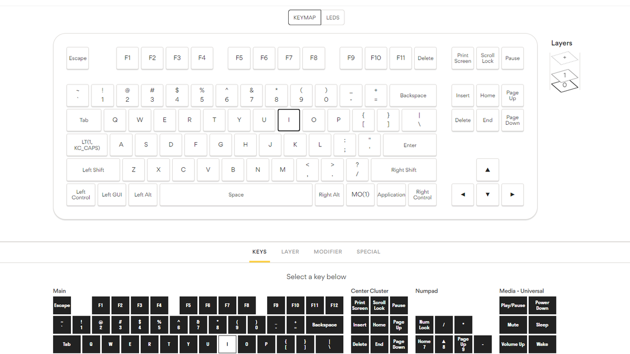
Task: Assign the Wake media key
Action: pos(542,344)
